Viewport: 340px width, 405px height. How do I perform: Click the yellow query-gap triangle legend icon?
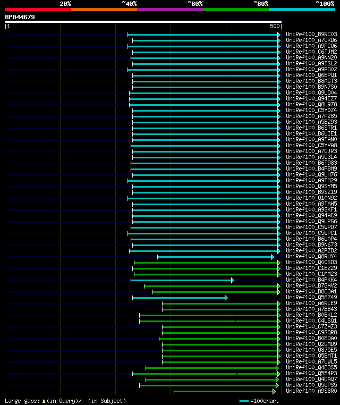click(44, 401)
